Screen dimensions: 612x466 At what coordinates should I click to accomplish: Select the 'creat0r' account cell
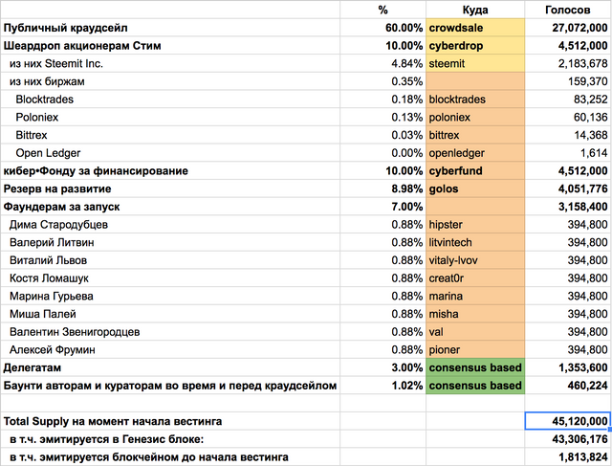click(x=475, y=278)
